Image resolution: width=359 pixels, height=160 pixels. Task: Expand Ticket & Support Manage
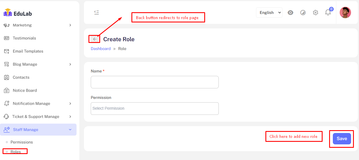[38, 117]
